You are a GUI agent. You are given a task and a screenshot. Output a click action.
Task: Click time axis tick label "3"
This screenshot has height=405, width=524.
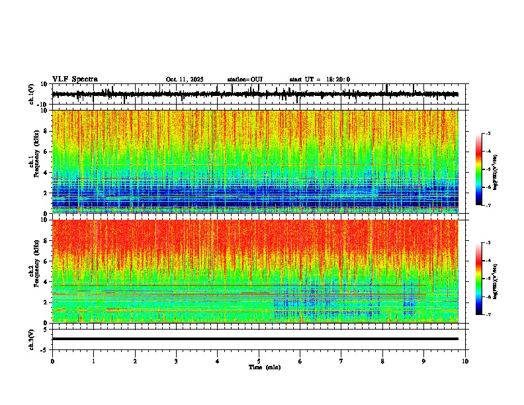click(176, 361)
